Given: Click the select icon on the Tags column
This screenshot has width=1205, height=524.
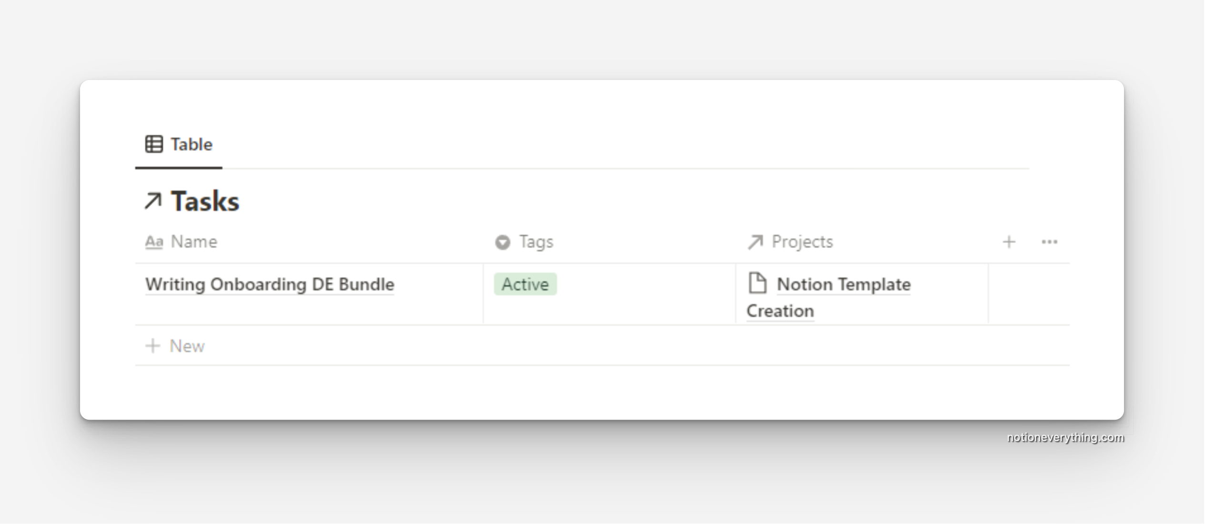Looking at the screenshot, I should click(502, 242).
